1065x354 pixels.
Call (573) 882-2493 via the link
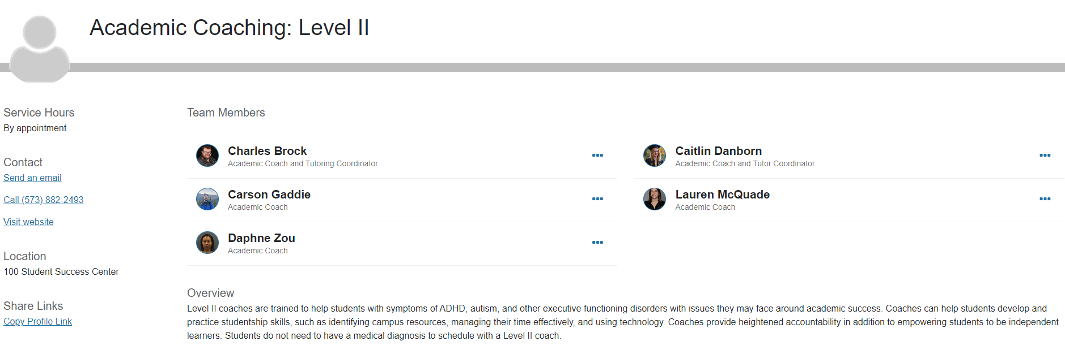[x=44, y=200]
